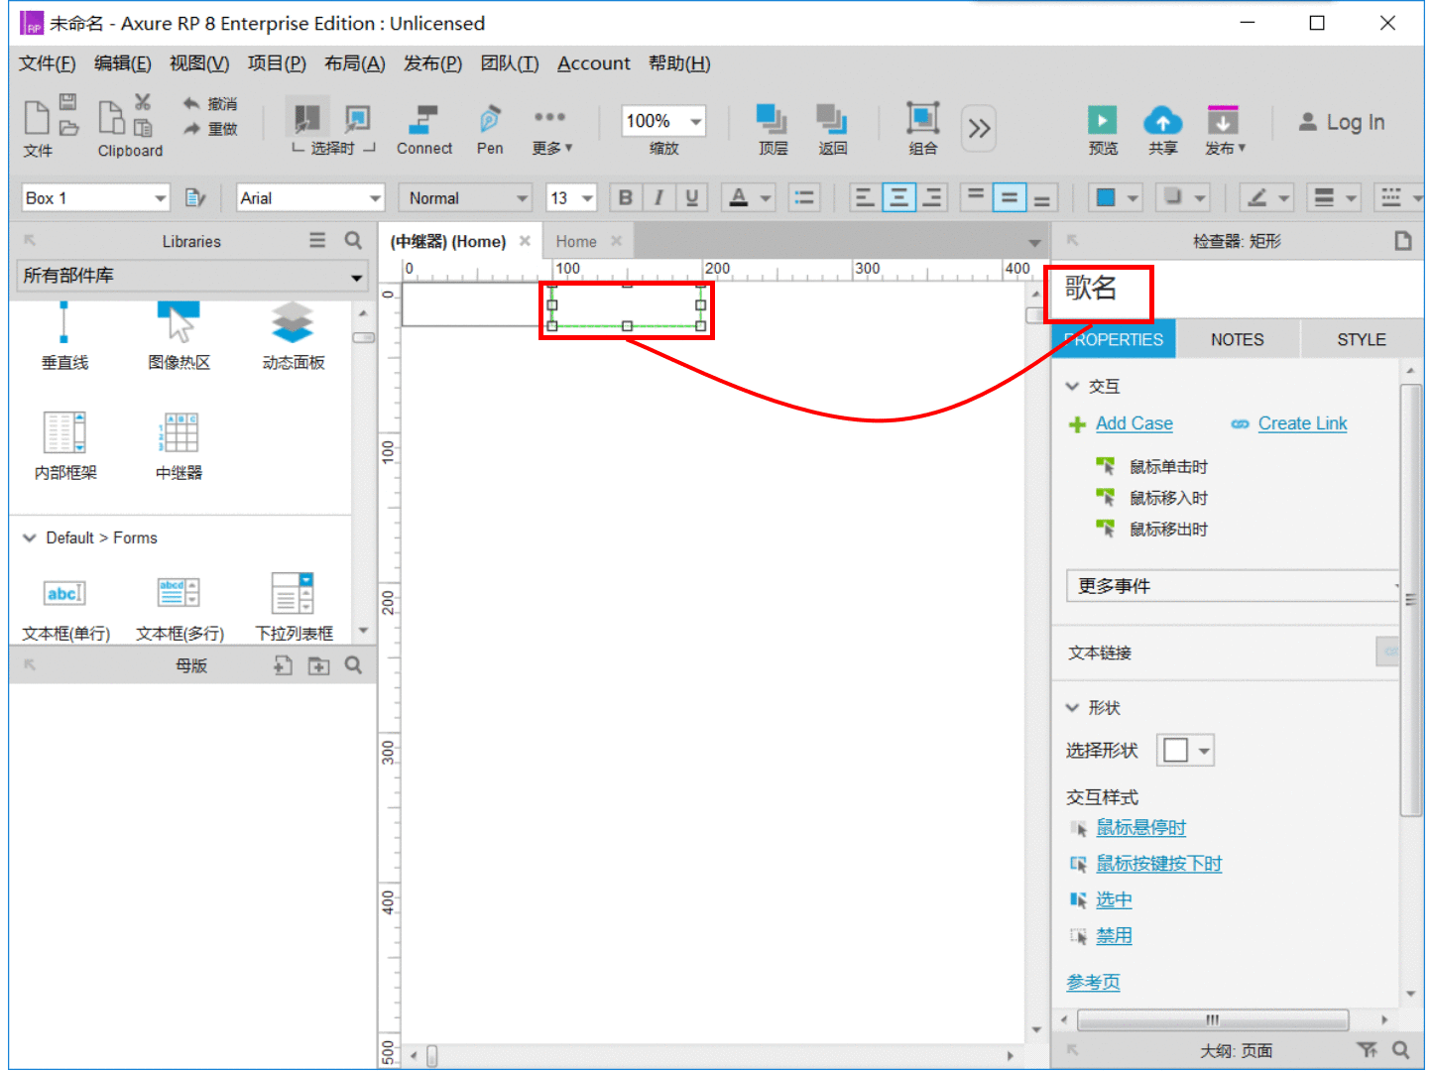Open the 所有部件库 library selector
Image resolution: width=1434 pixels, height=1071 pixels.
point(192,276)
